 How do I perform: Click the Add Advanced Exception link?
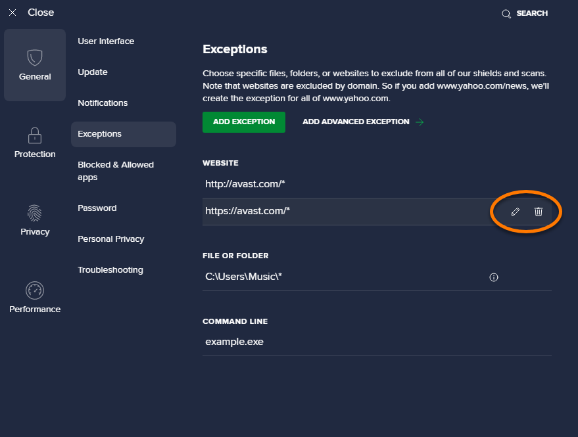[362, 122]
